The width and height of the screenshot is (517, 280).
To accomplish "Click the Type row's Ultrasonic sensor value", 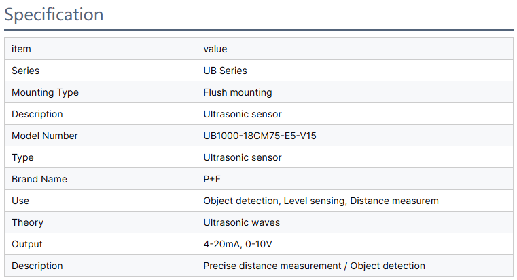I will click(243, 157).
